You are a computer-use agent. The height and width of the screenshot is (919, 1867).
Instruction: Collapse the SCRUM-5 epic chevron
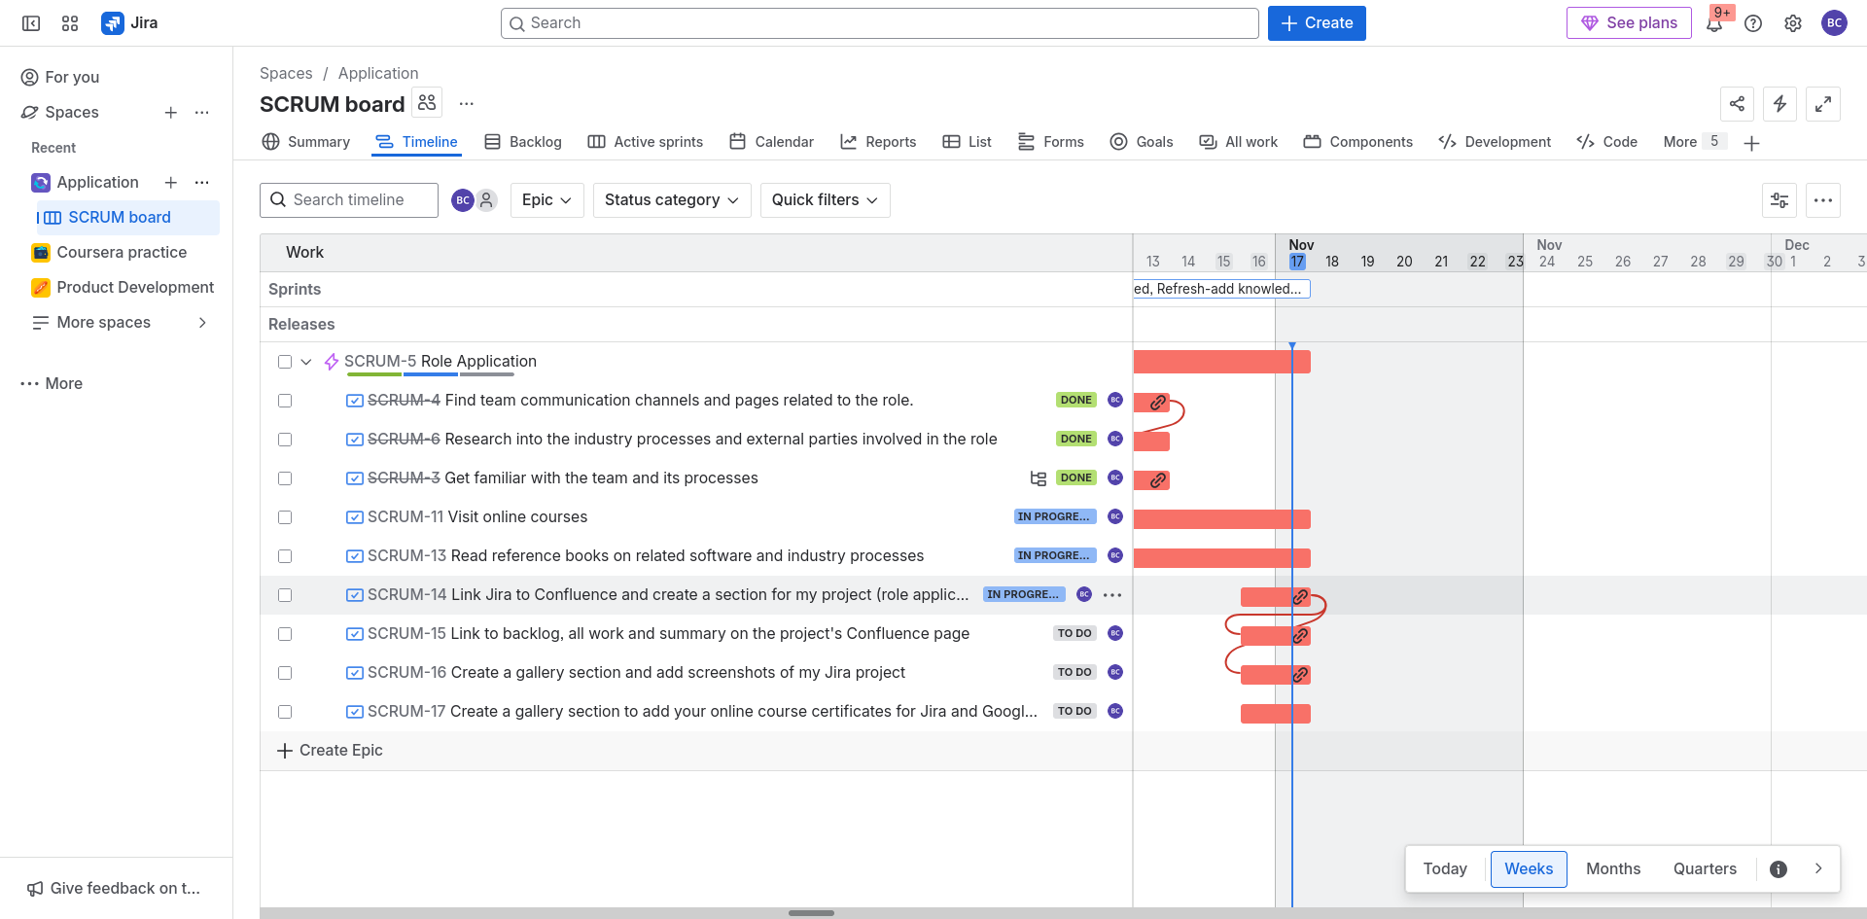[306, 362]
